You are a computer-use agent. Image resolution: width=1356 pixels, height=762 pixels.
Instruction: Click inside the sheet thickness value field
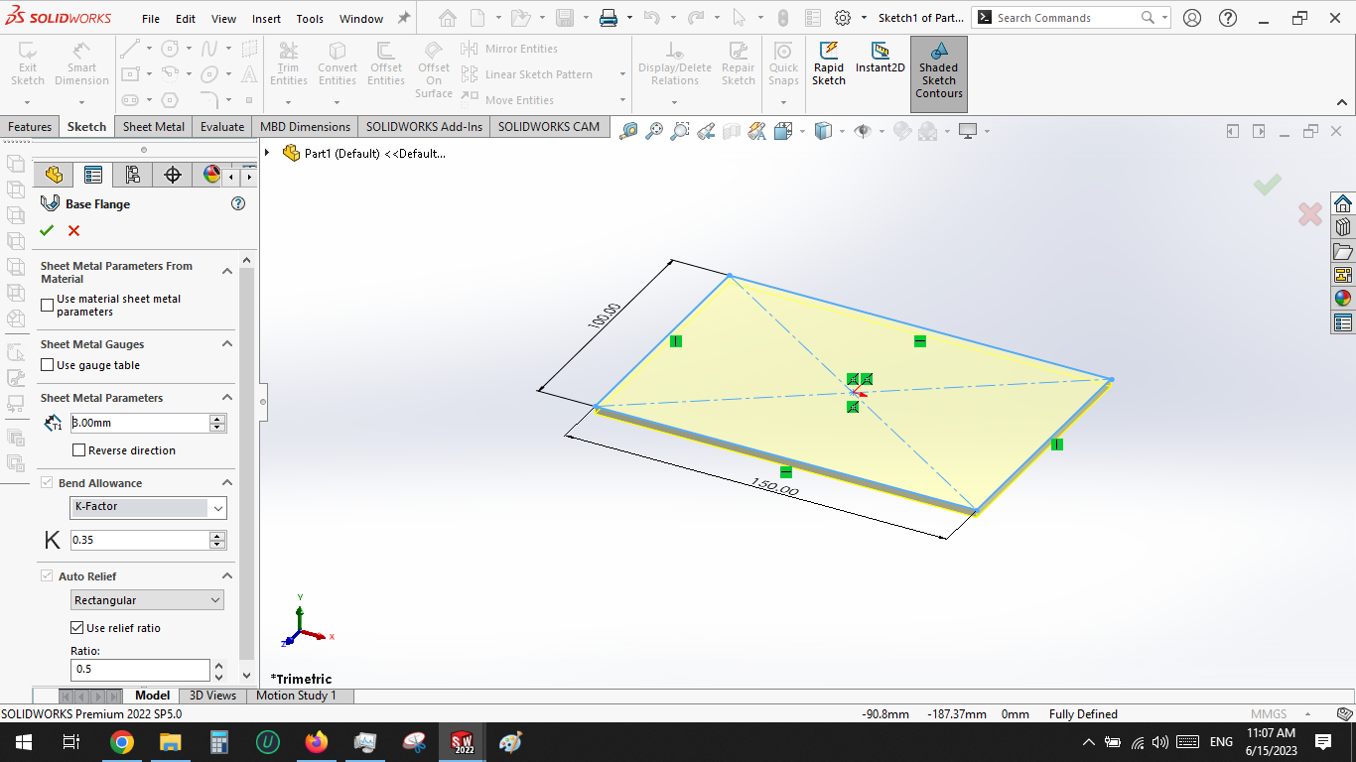click(139, 423)
